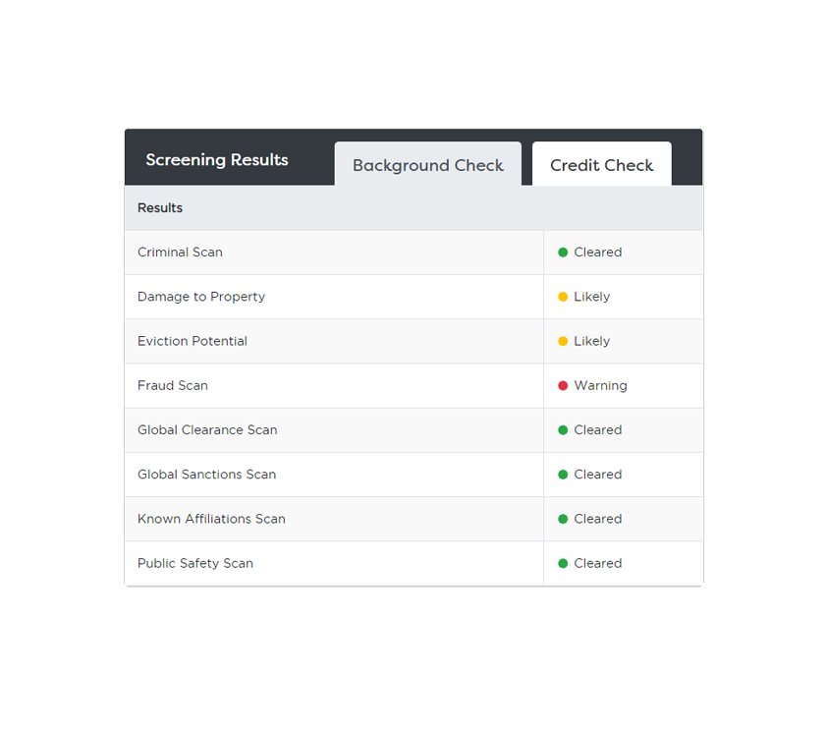This screenshot has height=732, width=827.
Task: Click the Screening Results panel title
Action: 217,160
